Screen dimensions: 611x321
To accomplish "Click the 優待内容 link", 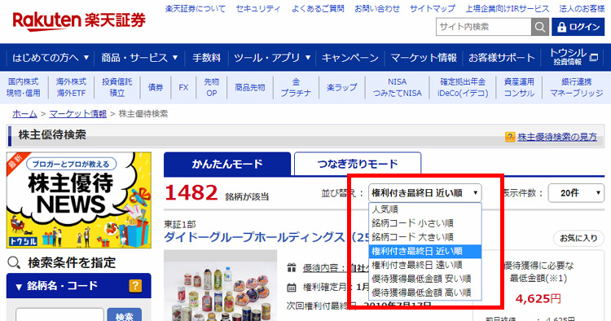I will [x=324, y=268].
